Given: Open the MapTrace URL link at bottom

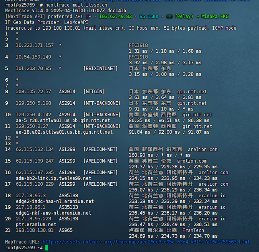Looking at the screenshot, I should point(146,242).
